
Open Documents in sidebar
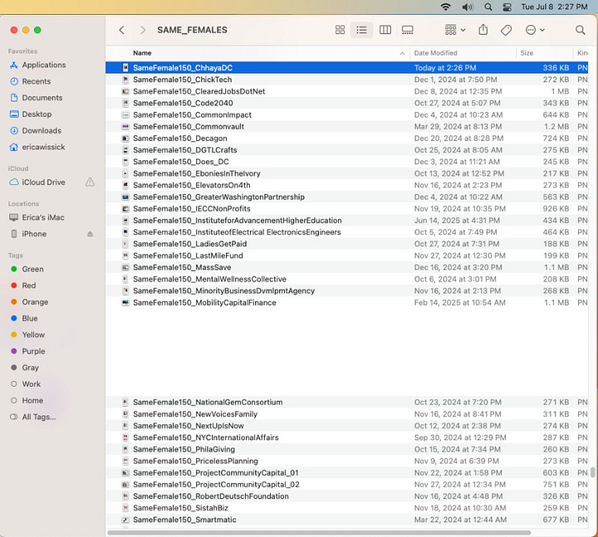(x=42, y=98)
